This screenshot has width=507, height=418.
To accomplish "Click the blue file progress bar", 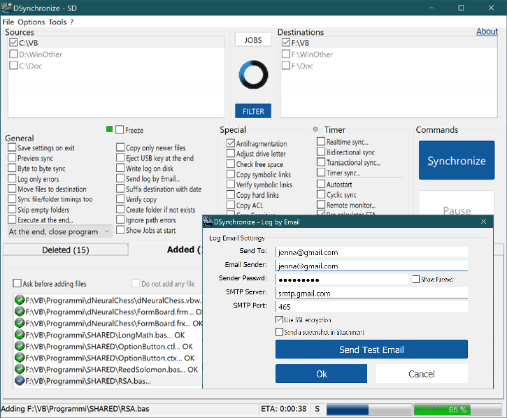I will 369,410.
